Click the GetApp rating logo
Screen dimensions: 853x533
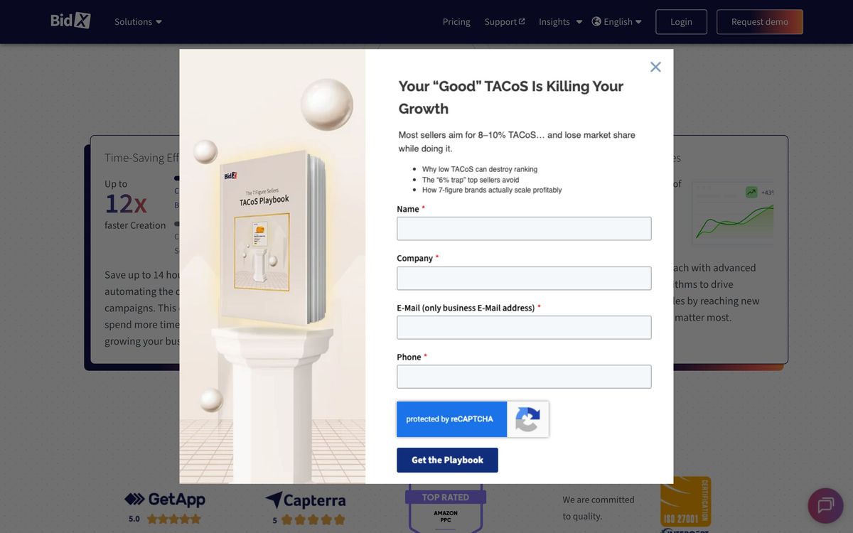click(165, 500)
